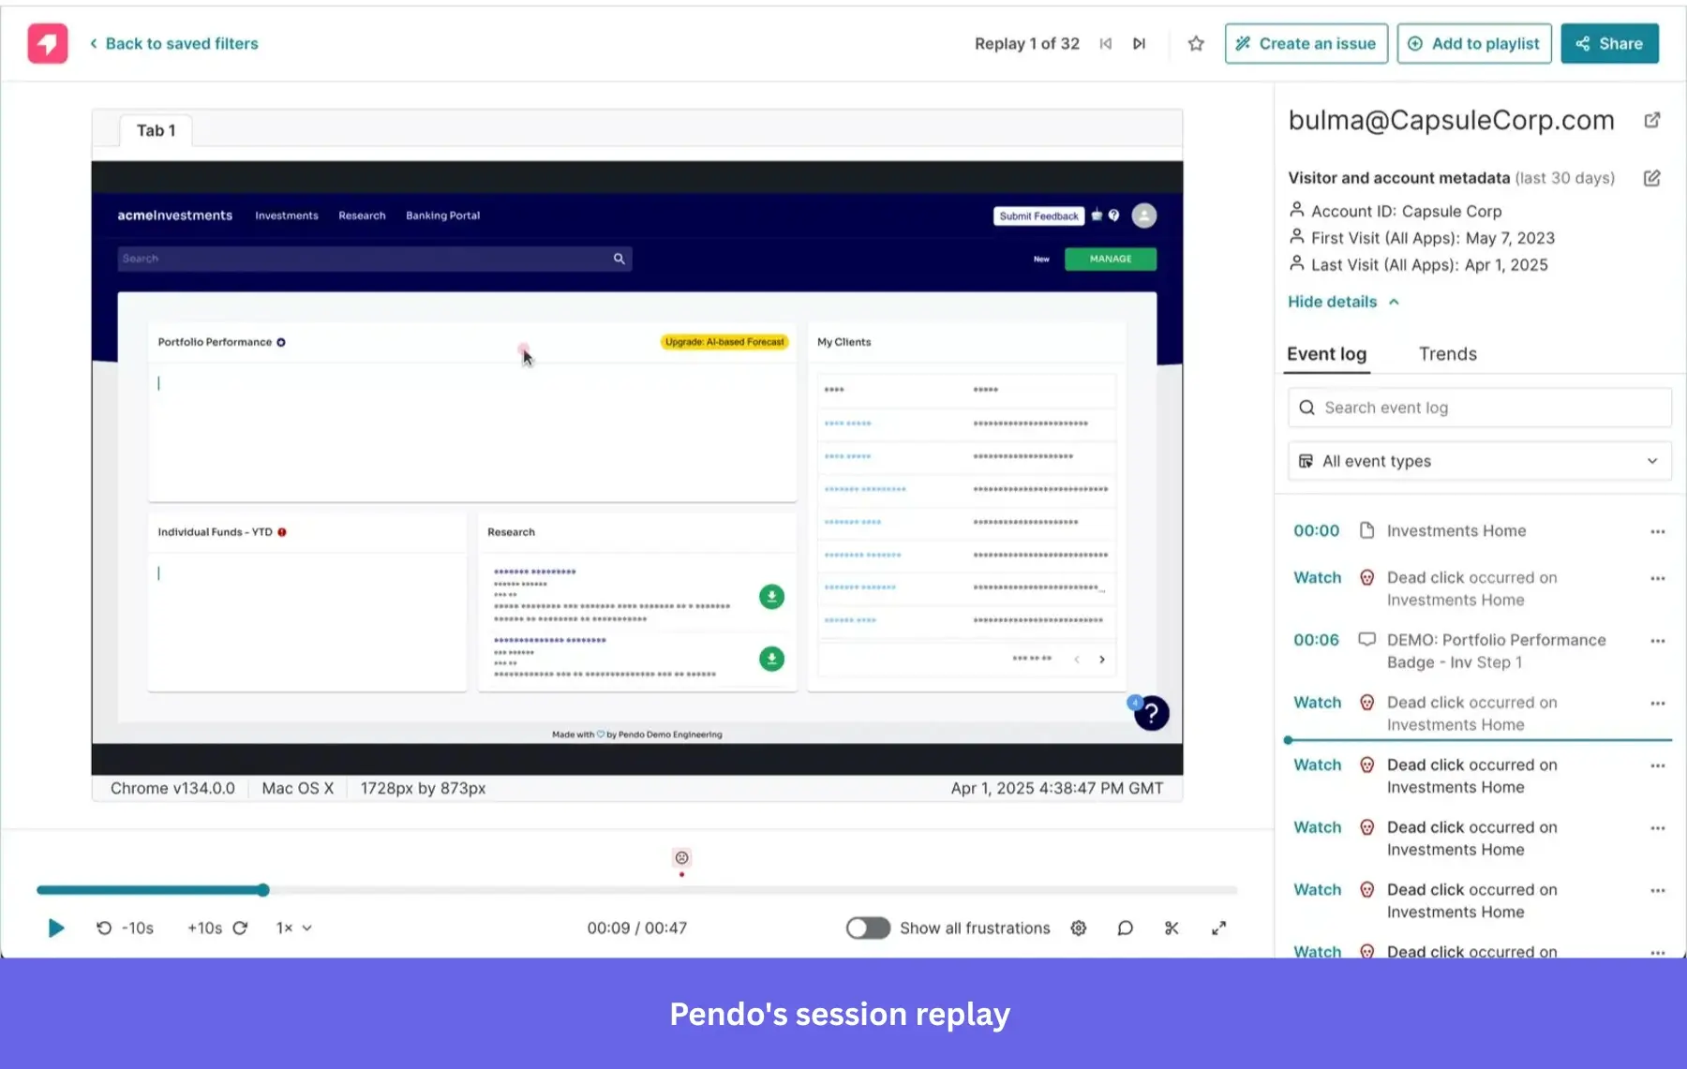Jump to the next replay
Image resolution: width=1687 pixels, height=1069 pixels.
click(1140, 43)
